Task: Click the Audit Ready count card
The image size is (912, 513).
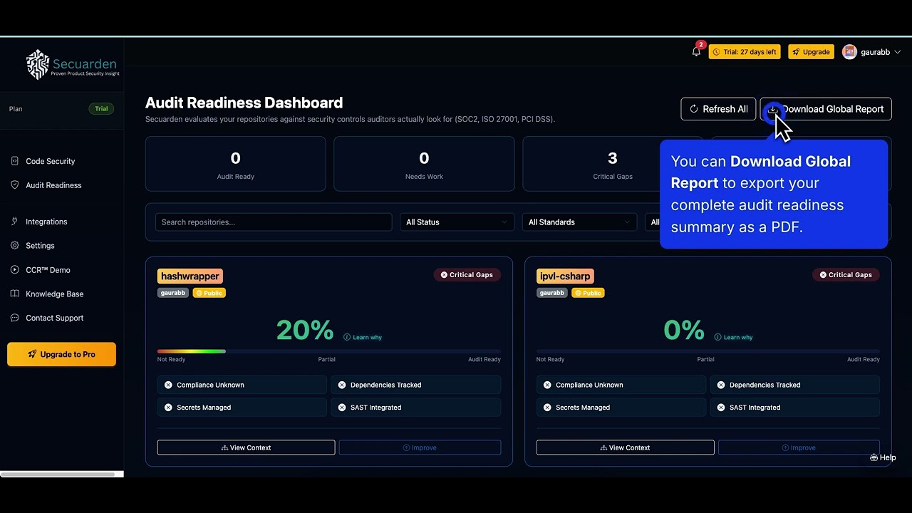Action: [x=236, y=164]
